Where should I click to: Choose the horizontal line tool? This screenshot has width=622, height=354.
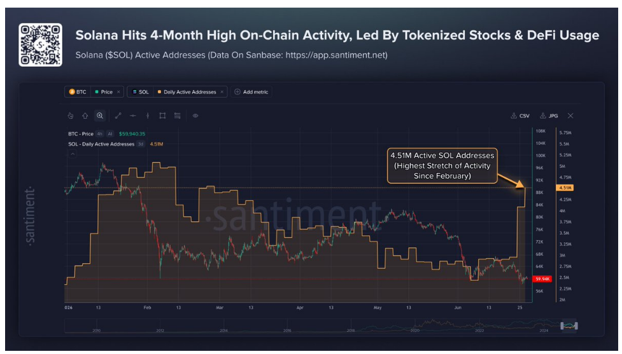(x=133, y=116)
